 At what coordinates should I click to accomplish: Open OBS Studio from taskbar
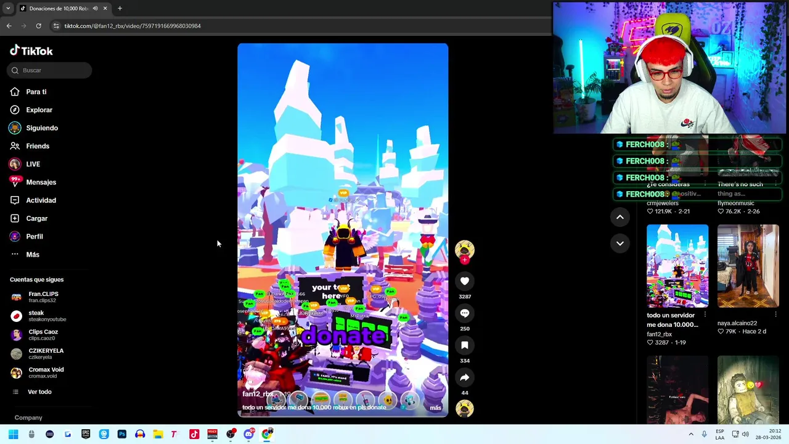[231, 434]
